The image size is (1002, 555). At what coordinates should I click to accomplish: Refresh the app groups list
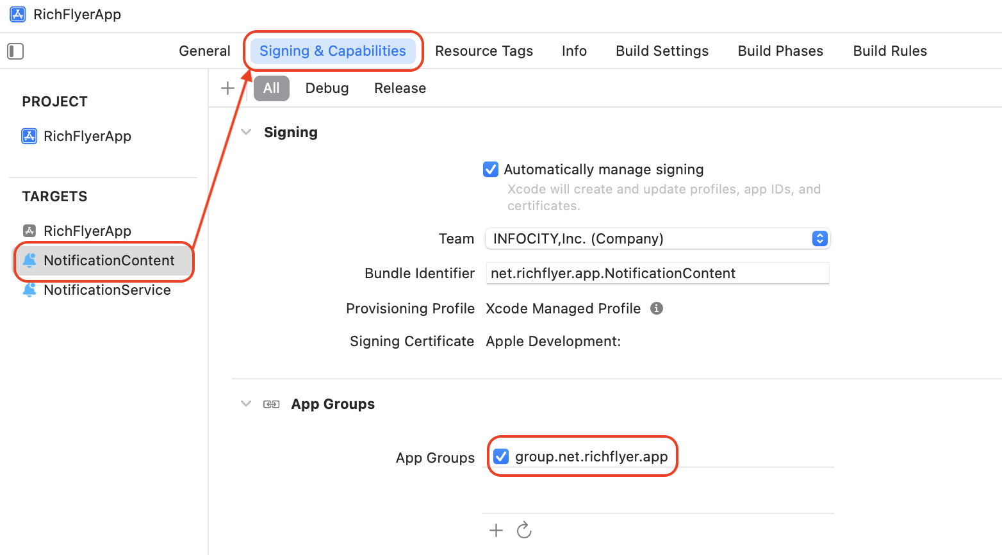524,530
